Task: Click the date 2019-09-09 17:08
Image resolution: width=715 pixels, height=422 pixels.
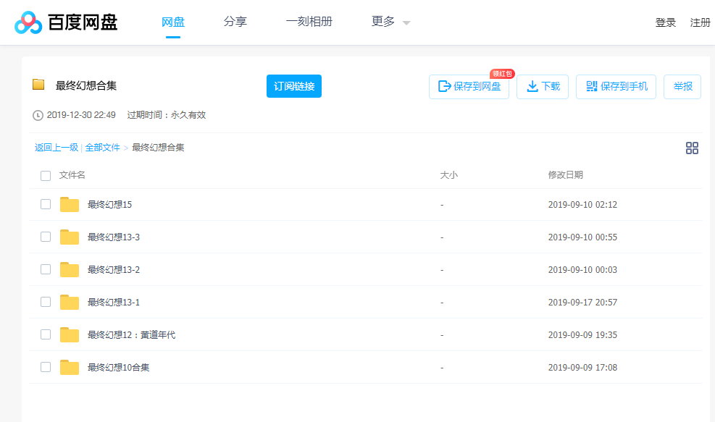Action: [582, 367]
